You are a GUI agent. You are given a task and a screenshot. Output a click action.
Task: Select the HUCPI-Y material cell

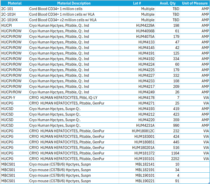pos(15,98)
